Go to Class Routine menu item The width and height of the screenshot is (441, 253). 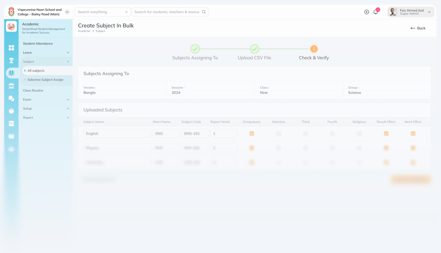pyautogui.click(x=33, y=91)
